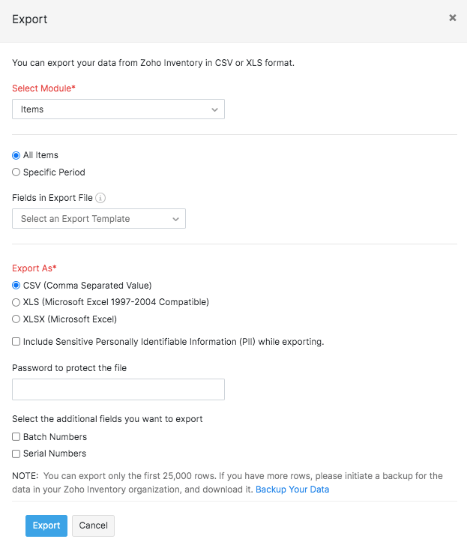Screen dimensions: 467x557
Task: Tick the Serial Numbers checkbox
Action: tap(16, 454)
